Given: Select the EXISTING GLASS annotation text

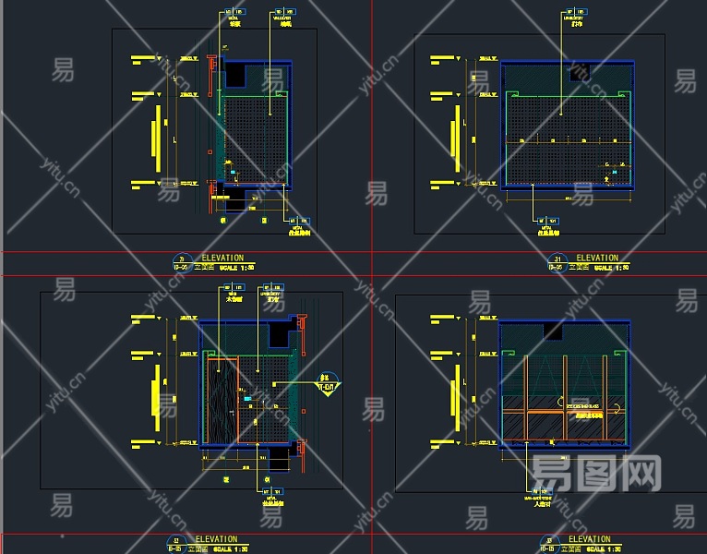Looking at the screenshot, I should (x=584, y=406).
